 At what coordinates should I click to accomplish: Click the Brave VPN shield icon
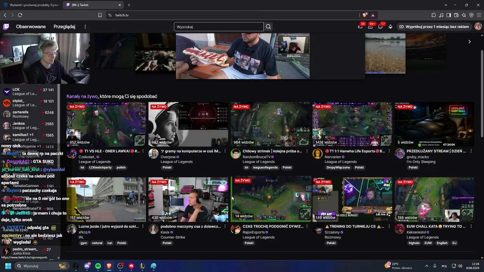[472, 15]
